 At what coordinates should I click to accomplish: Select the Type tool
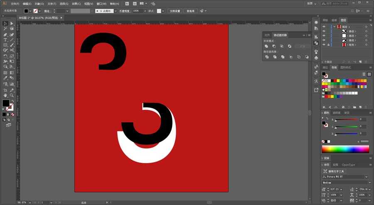point(5,40)
